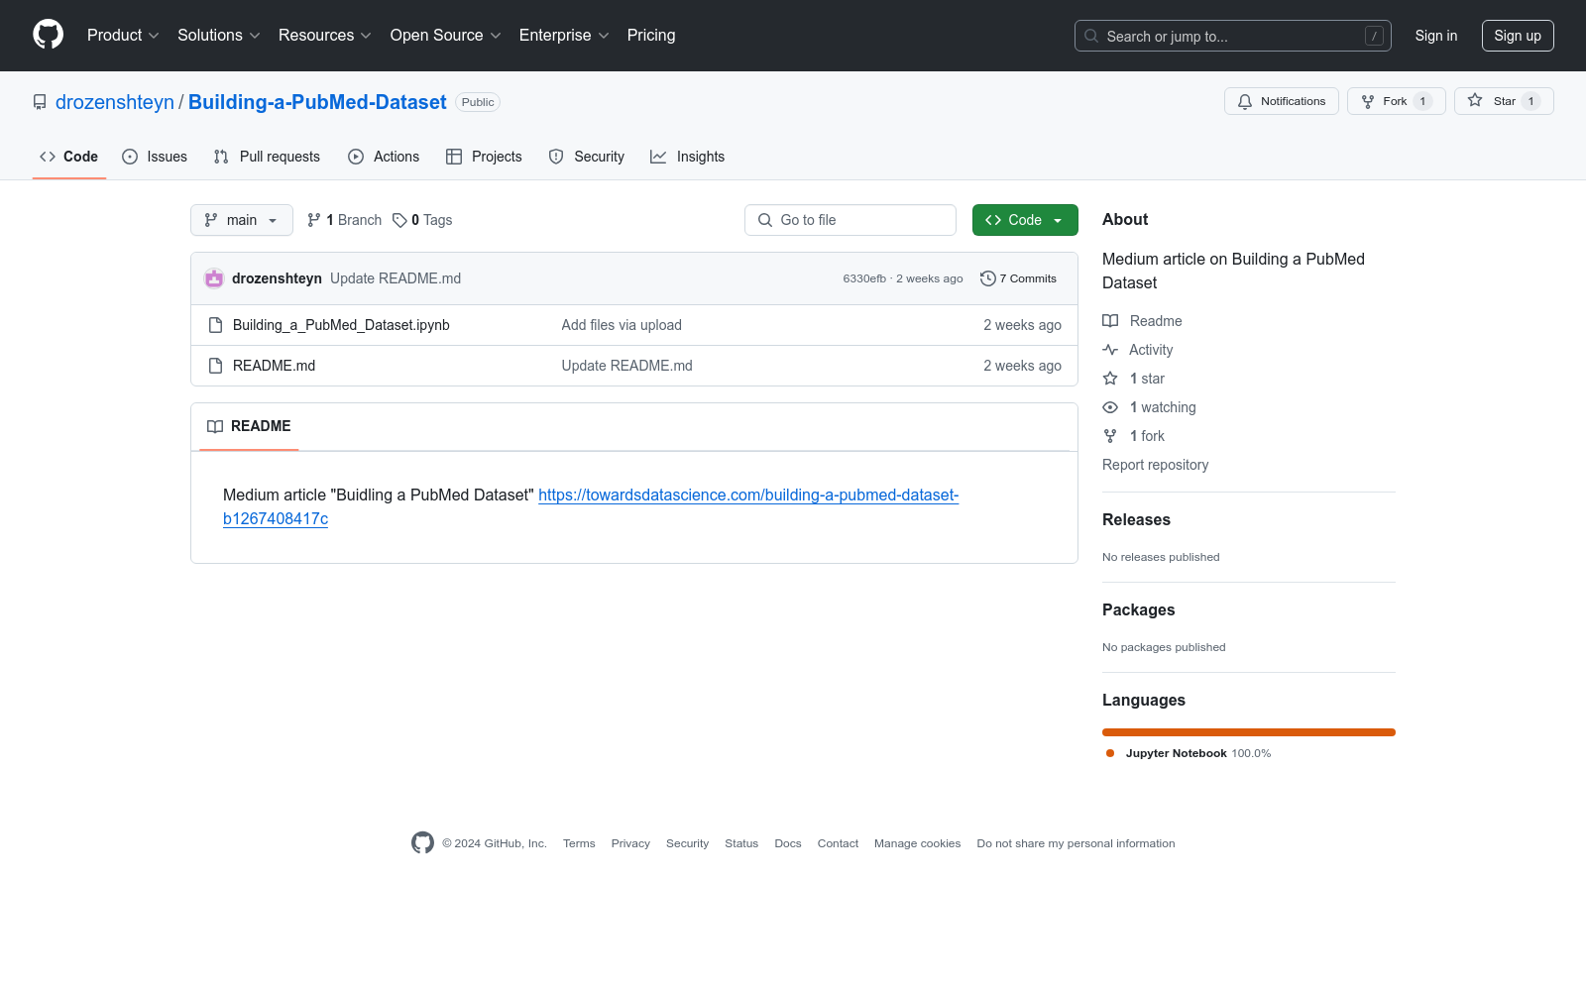Open the green Code dropdown button
Image resolution: width=1586 pixels, height=991 pixels.
1025,220
